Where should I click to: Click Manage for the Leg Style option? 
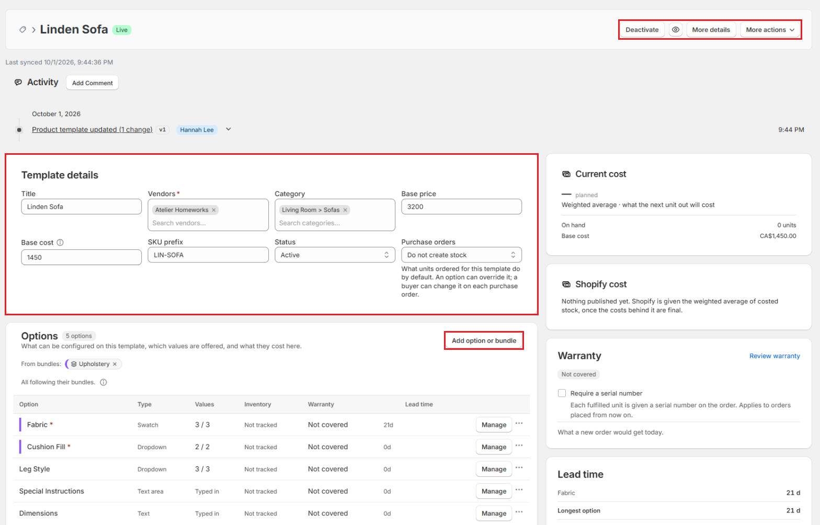point(494,469)
